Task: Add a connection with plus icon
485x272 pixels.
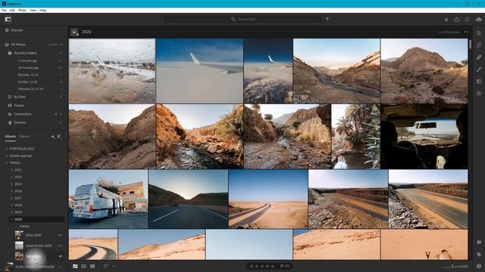Action: point(56,114)
